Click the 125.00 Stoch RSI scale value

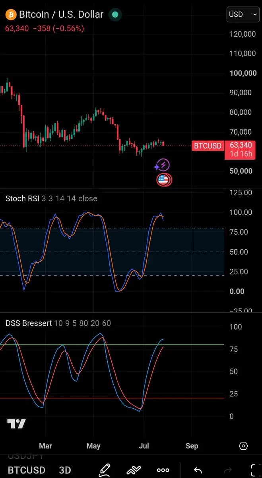click(241, 193)
